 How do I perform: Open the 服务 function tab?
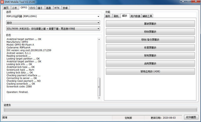[108, 16]
